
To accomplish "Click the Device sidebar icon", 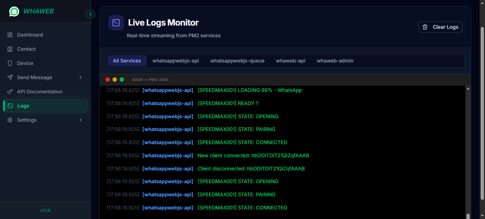I will pos(10,63).
